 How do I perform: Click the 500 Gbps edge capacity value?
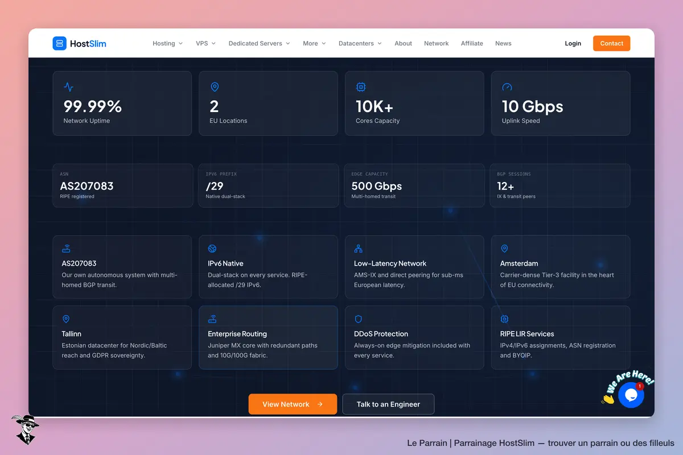pos(377,186)
